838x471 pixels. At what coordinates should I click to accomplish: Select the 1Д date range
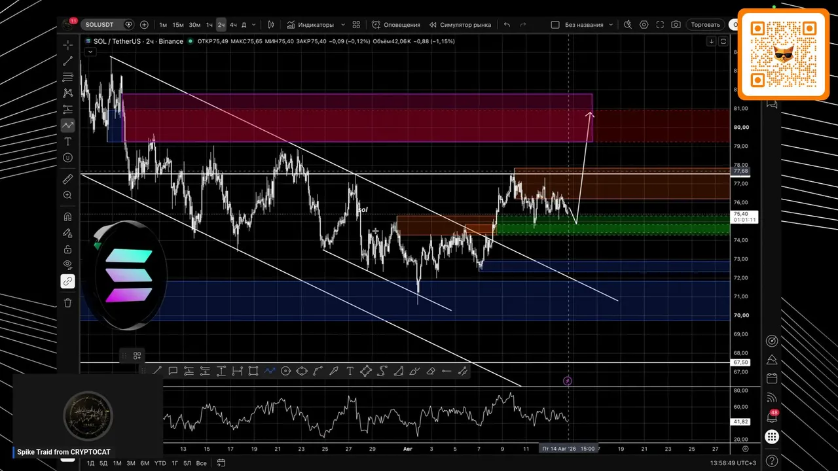point(90,463)
